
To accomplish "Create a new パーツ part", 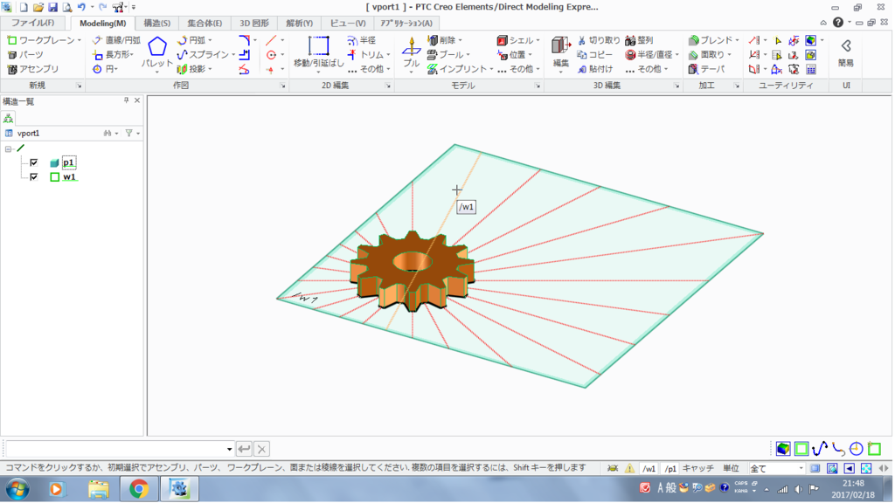I will 25,55.
